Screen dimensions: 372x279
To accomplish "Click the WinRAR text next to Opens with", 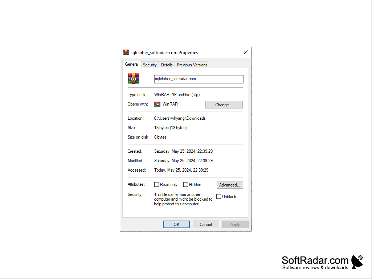I will click(170, 104).
